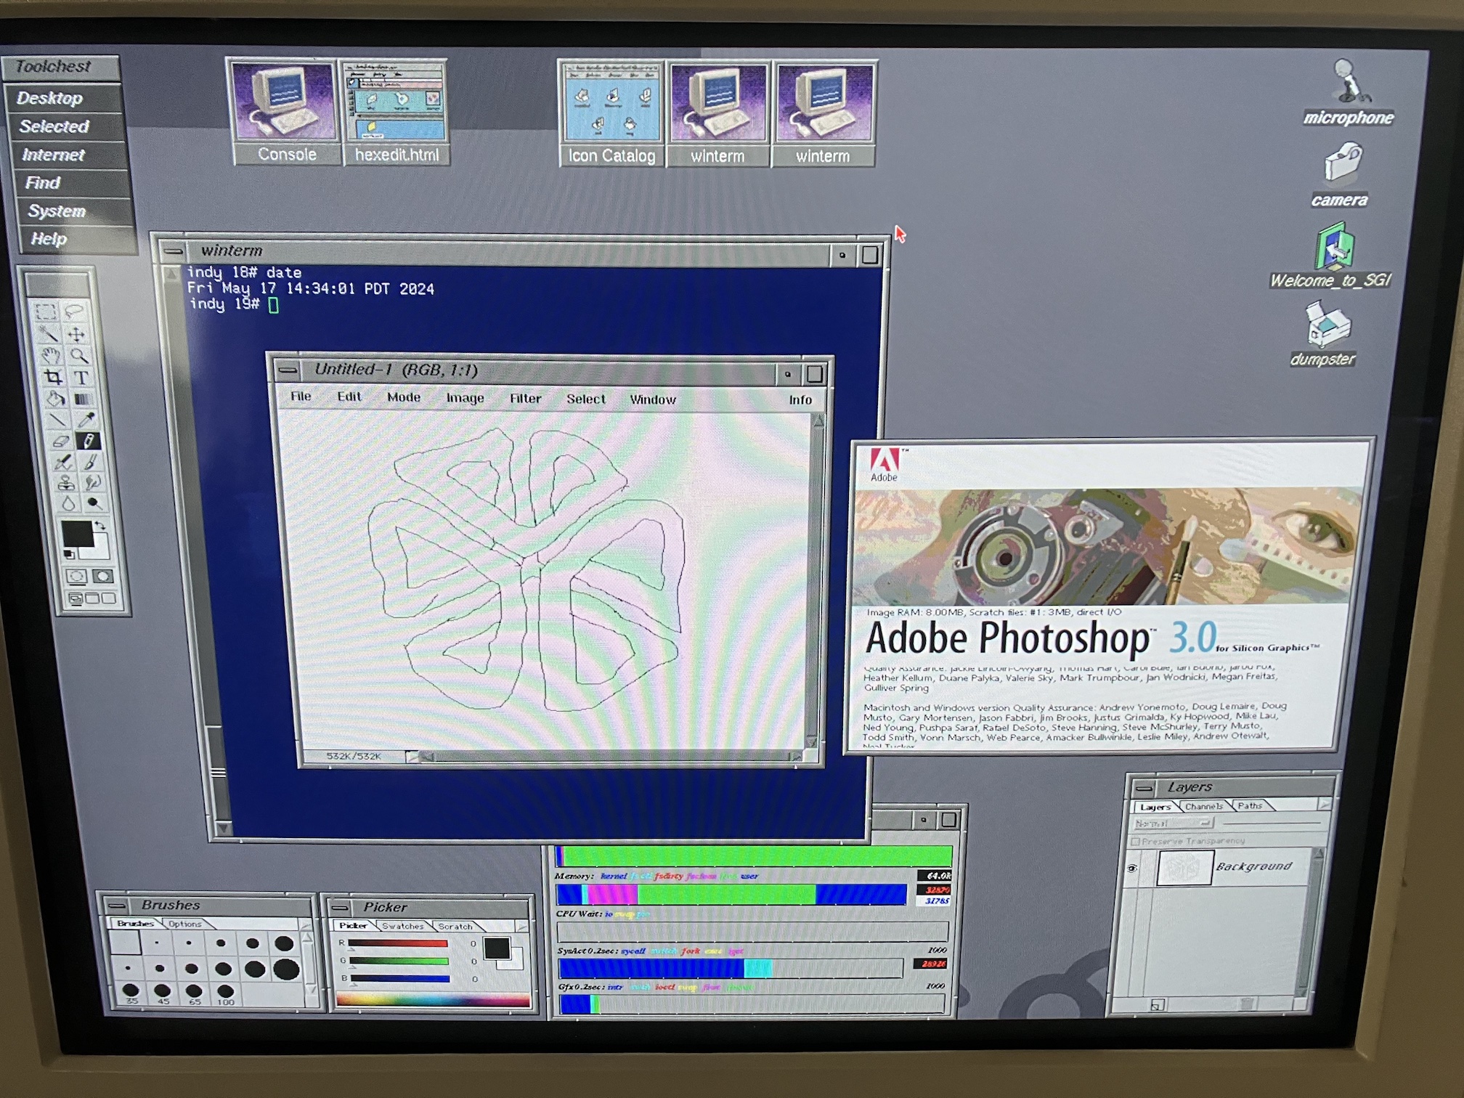Choose full screen without menu mode
Viewport: 1464px width, 1098px height.
pyautogui.click(x=109, y=598)
